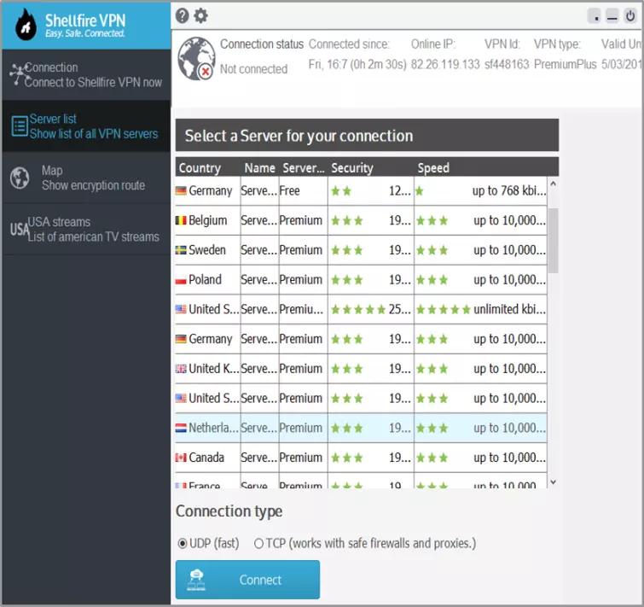Select the TCP connection type option
The width and height of the screenshot is (644, 607).
(x=259, y=543)
